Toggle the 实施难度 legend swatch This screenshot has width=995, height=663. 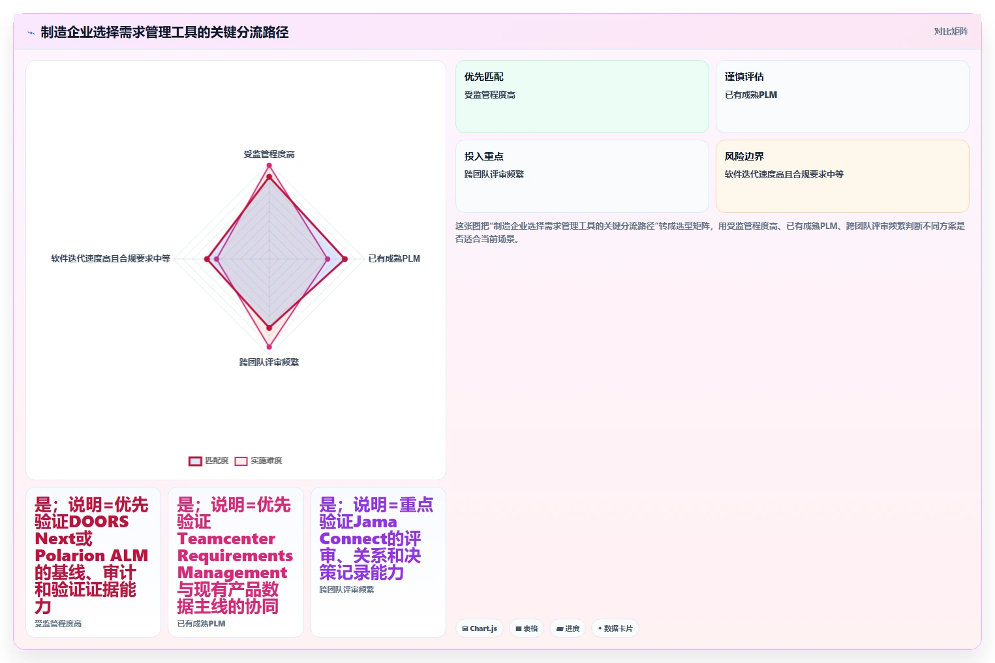click(x=241, y=461)
